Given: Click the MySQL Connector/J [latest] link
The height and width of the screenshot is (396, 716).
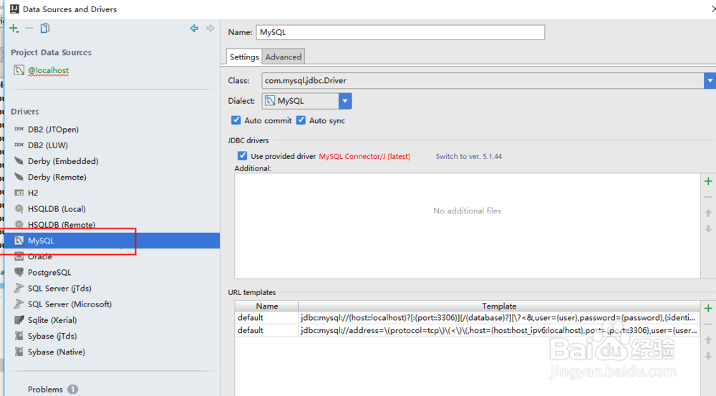Looking at the screenshot, I should pyautogui.click(x=364, y=156).
